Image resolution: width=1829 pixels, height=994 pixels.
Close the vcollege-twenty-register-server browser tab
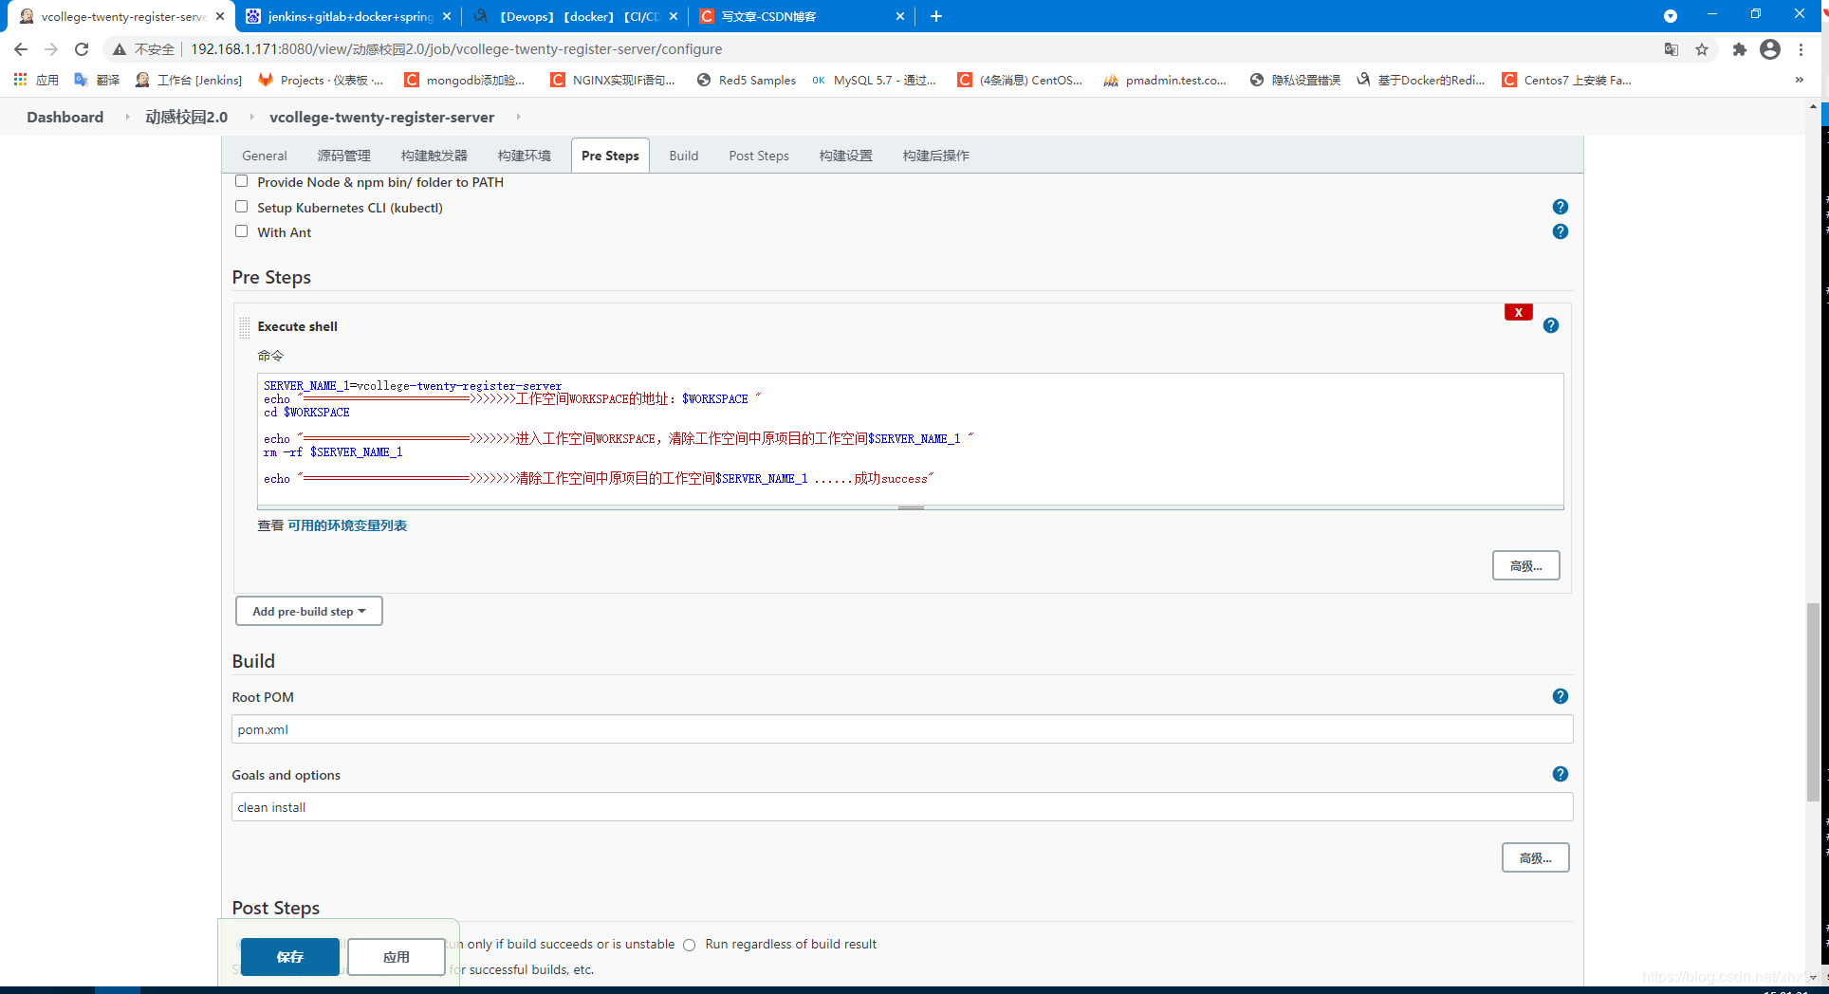[x=220, y=16]
